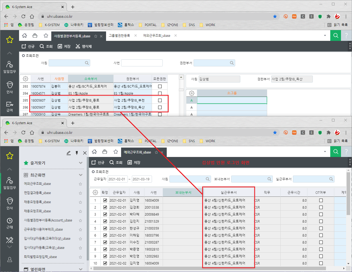Open the tab list dropdown arrow in the lower window
The width and height of the screenshot is (352, 272).
click(x=325, y=152)
